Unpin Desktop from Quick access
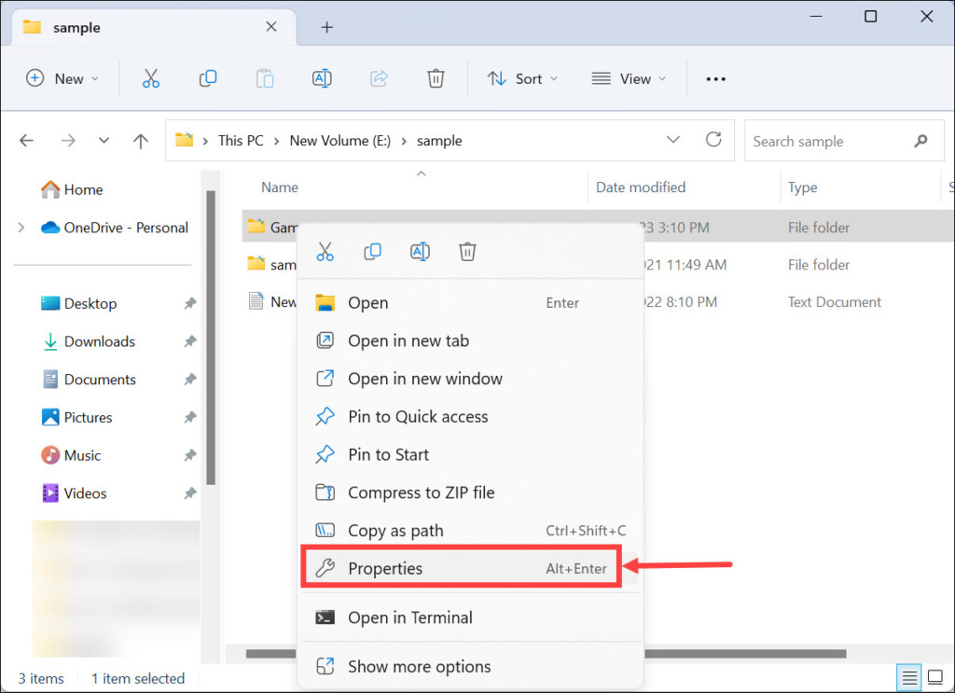This screenshot has width=955, height=693. point(190,304)
